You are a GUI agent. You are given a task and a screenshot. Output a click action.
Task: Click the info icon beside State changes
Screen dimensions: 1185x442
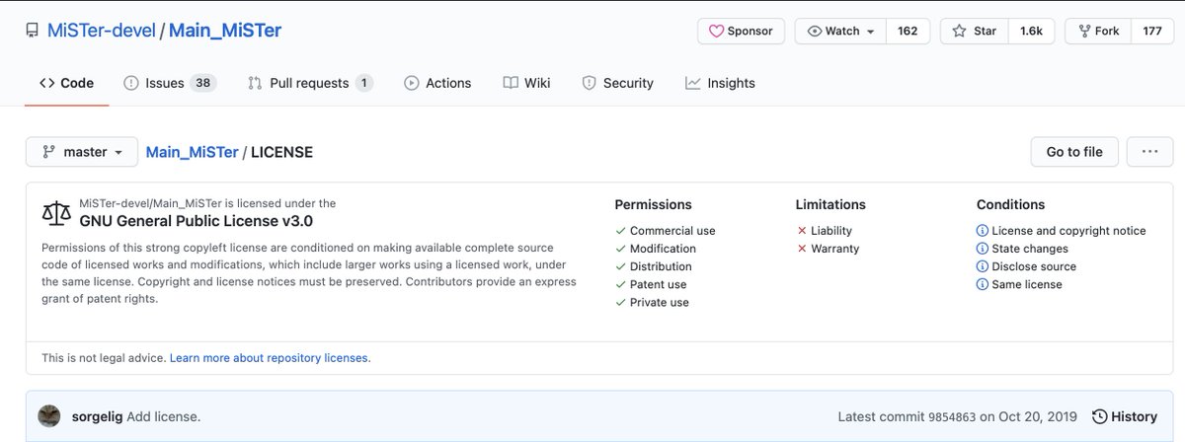tap(983, 249)
